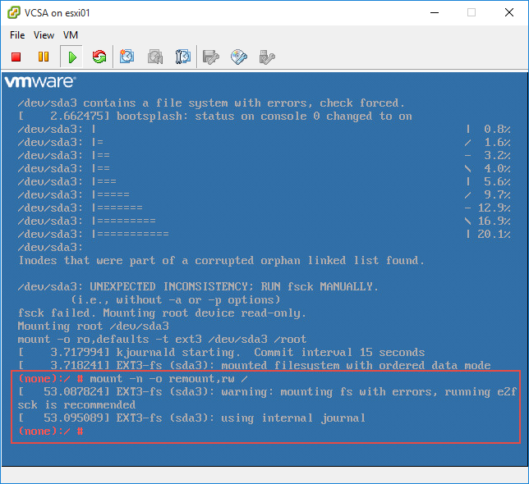Screen dimensions: 529x484
Task: Open the CD/DVD drive connect icon
Action: pos(239,57)
